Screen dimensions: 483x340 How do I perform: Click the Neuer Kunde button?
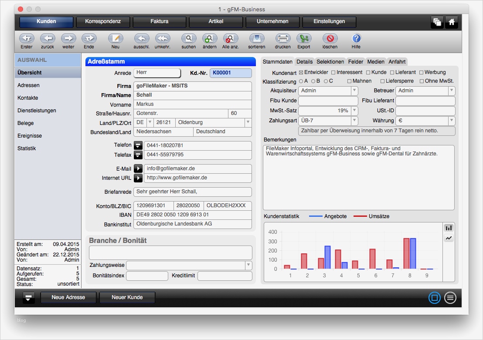[x=127, y=297]
